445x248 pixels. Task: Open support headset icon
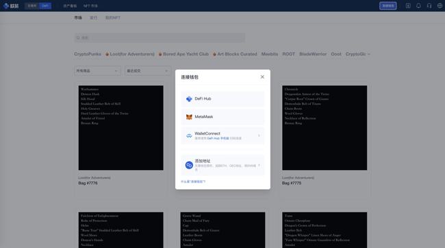429,5
